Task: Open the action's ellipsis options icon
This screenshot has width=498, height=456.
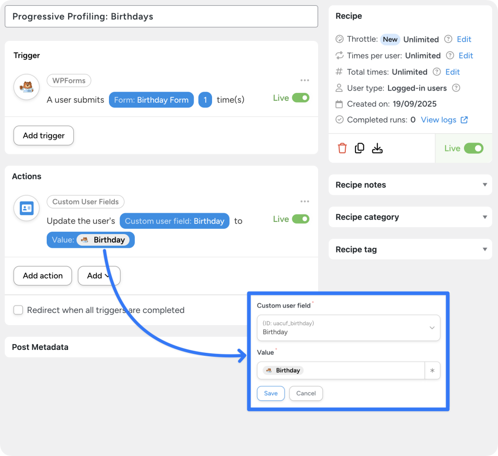Action: click(305, 201)
